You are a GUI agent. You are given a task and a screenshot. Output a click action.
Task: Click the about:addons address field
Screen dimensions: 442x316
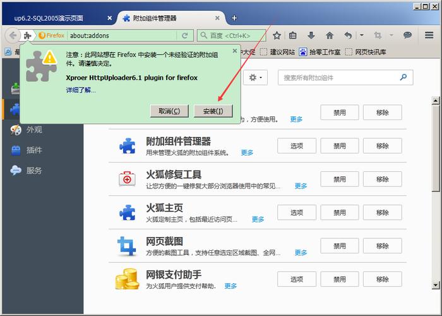coord(122,35)
